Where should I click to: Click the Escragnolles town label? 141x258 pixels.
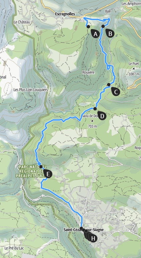(65, 14)
